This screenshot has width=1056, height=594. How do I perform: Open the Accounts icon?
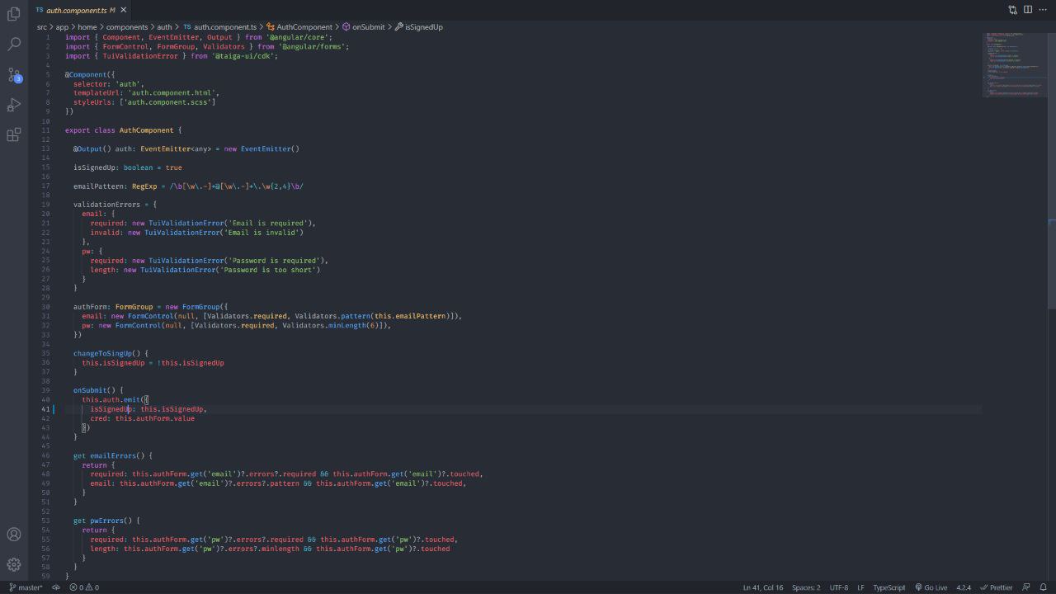[14, 535]
